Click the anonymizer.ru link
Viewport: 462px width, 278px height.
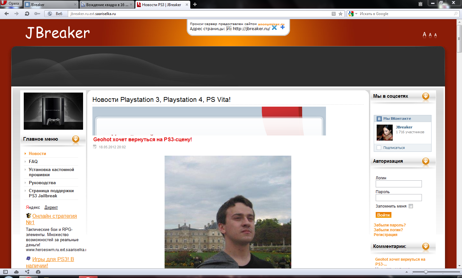pos(271,24)
